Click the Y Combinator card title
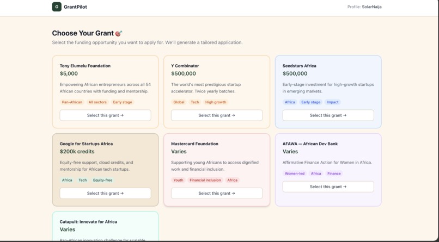This screenshot has height=242, width=439. tap(185, 66)
